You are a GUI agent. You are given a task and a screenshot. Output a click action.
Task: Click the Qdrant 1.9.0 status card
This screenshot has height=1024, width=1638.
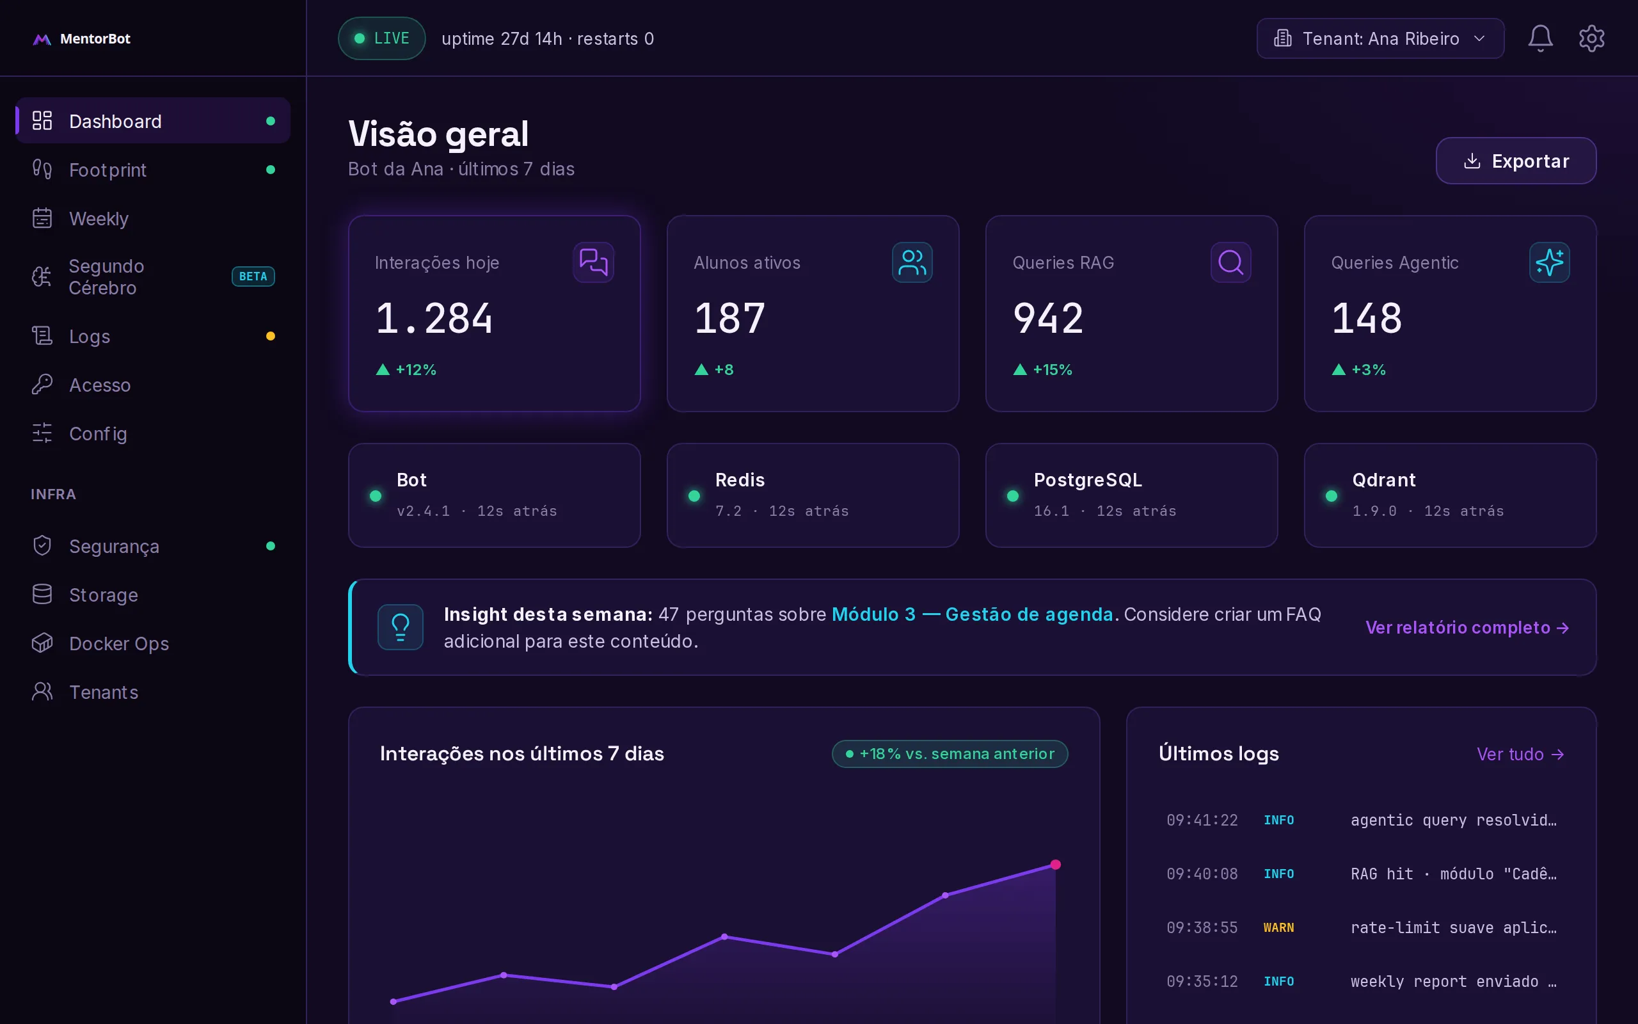point(1451,495)
